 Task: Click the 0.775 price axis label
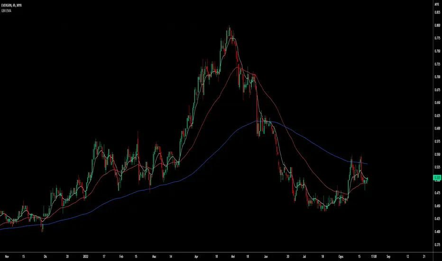pos(437,38)
